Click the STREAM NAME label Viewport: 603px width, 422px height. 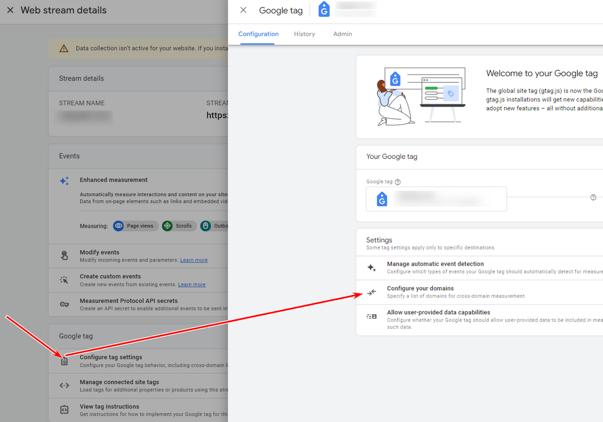click(82, 103)
